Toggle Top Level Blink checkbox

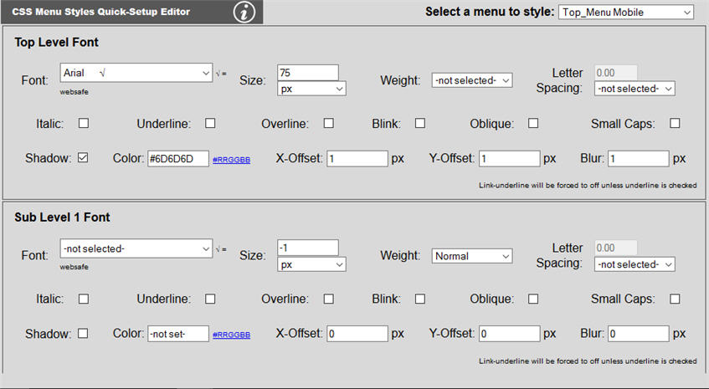[420, 123]
